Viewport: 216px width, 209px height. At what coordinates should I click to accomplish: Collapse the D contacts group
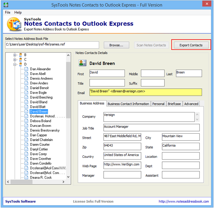click(15, 65)
